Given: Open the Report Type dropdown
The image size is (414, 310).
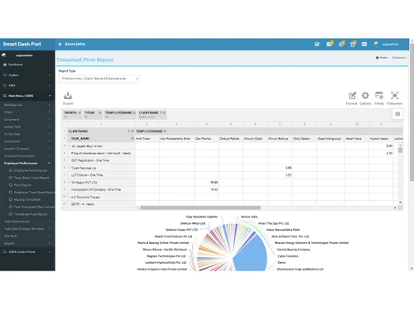Looking at the screenshot, I should click(x=99, y=79).
